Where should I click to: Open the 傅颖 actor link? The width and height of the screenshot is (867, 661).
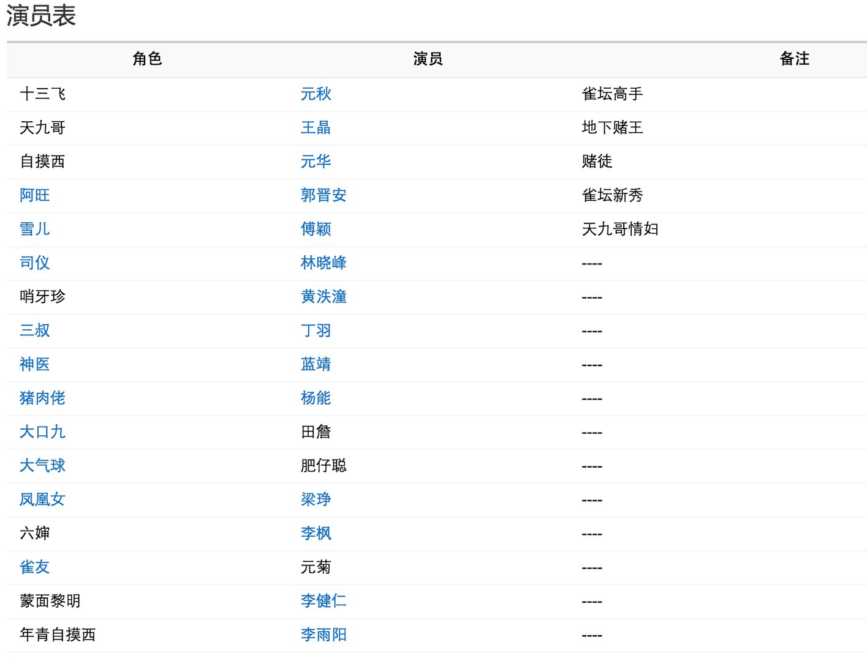tap(316, 229)
